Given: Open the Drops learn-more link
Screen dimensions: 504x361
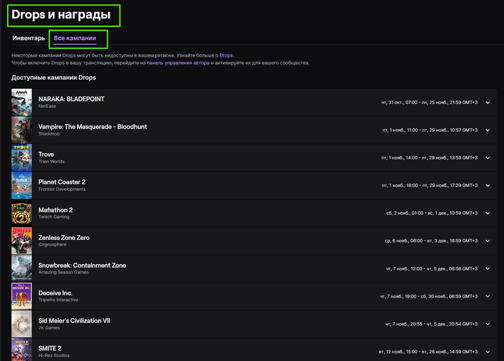Looking at the screenshot, I should 226,55.
